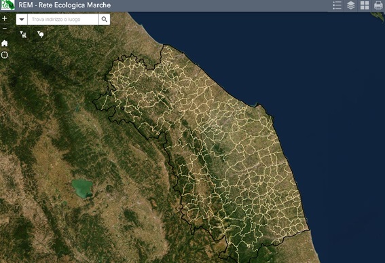Screen dimensions: 385x263
Task: Open the basemap gallery grid icon
Action: pyautogui.click(x=365, y=5)
